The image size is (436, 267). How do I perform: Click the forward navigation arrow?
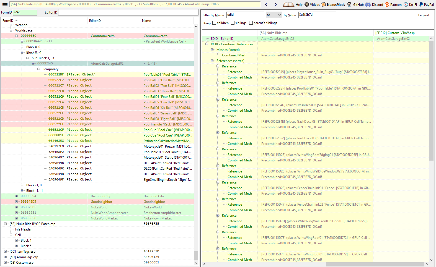[x=275, y=4]
